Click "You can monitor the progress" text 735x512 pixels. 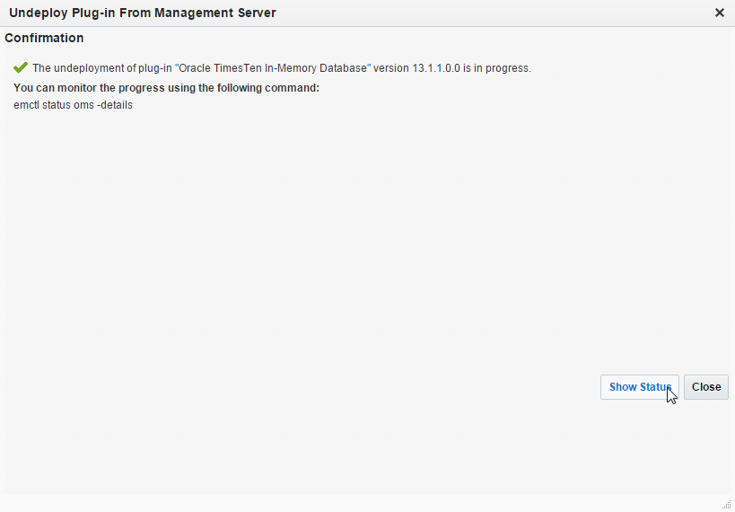point(166,88)
